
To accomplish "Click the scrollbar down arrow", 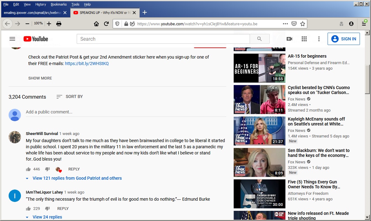I will 367,217.
